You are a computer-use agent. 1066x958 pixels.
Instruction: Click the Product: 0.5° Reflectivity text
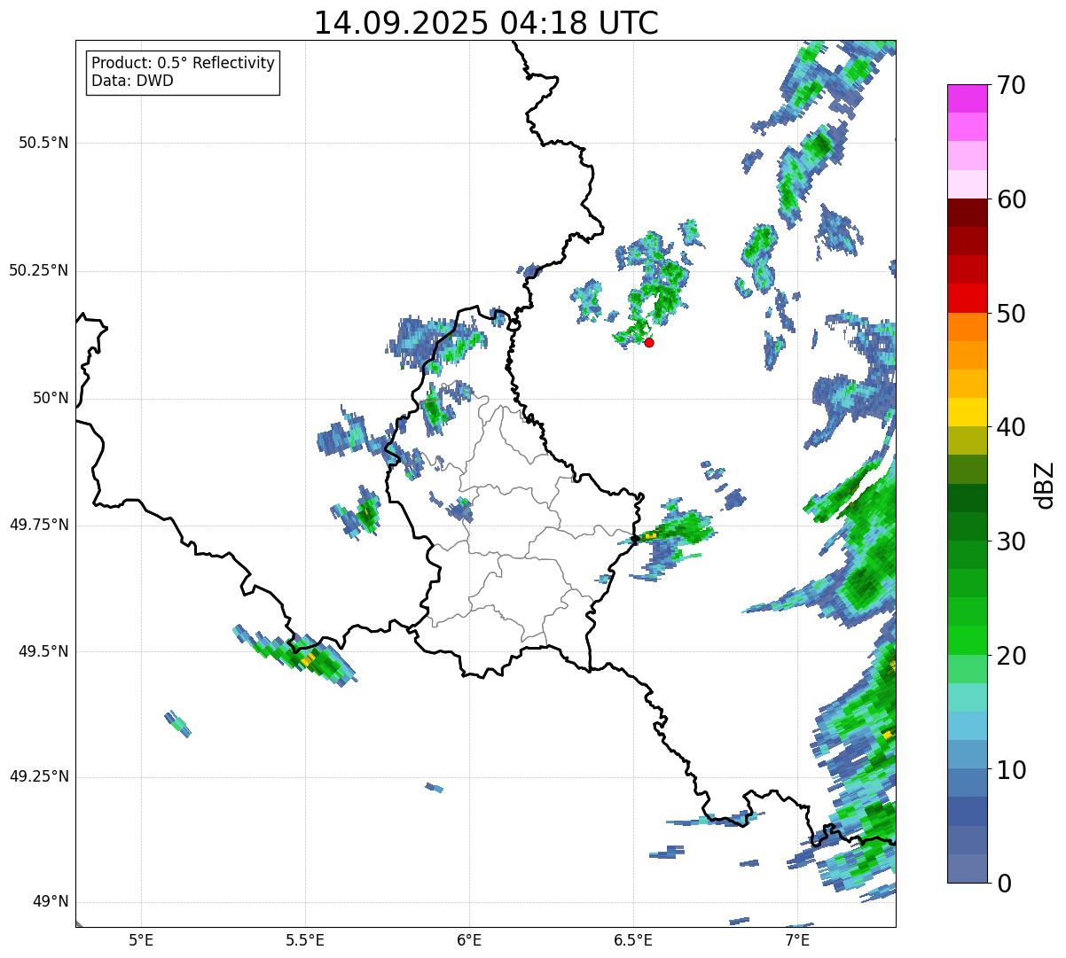point(183,64)
